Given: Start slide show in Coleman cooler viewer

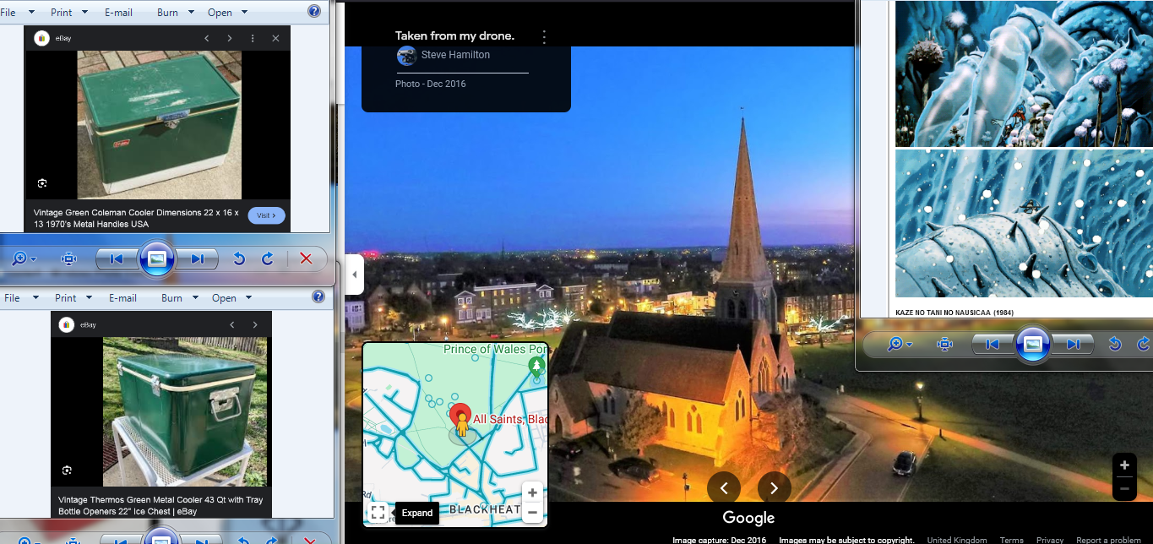Looking at the screenshot, I should (157, 259).
